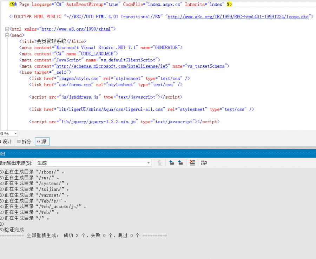This screenshot has height=259, width=316.
Task: Click the images/style.css href value
Action: coord(79,79)
